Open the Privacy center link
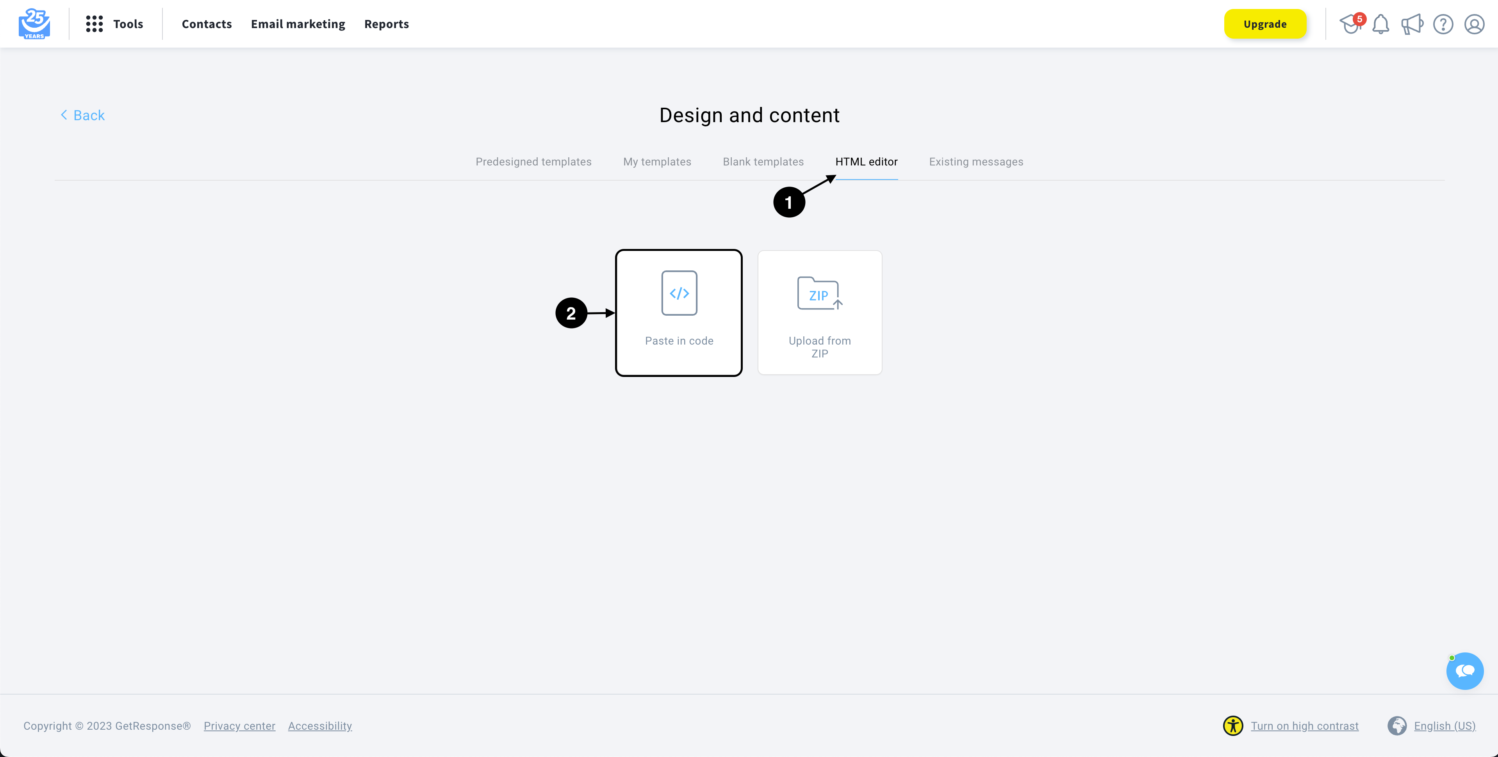Screen dimensions: 1498x757 (239, 726)
